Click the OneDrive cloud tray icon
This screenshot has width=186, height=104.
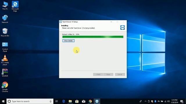159,101
